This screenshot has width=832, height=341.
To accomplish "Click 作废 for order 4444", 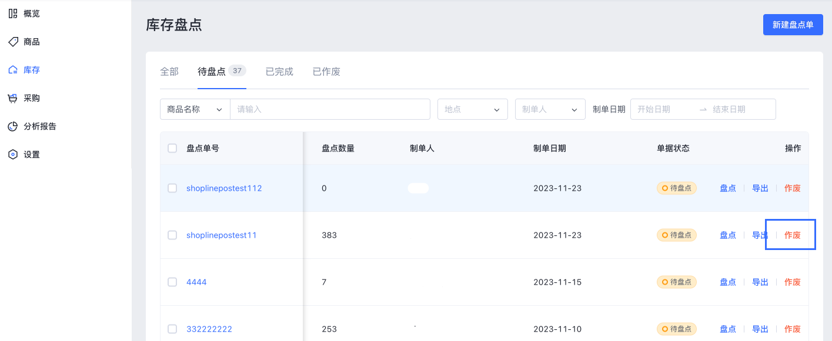I will tap(793, 282).
